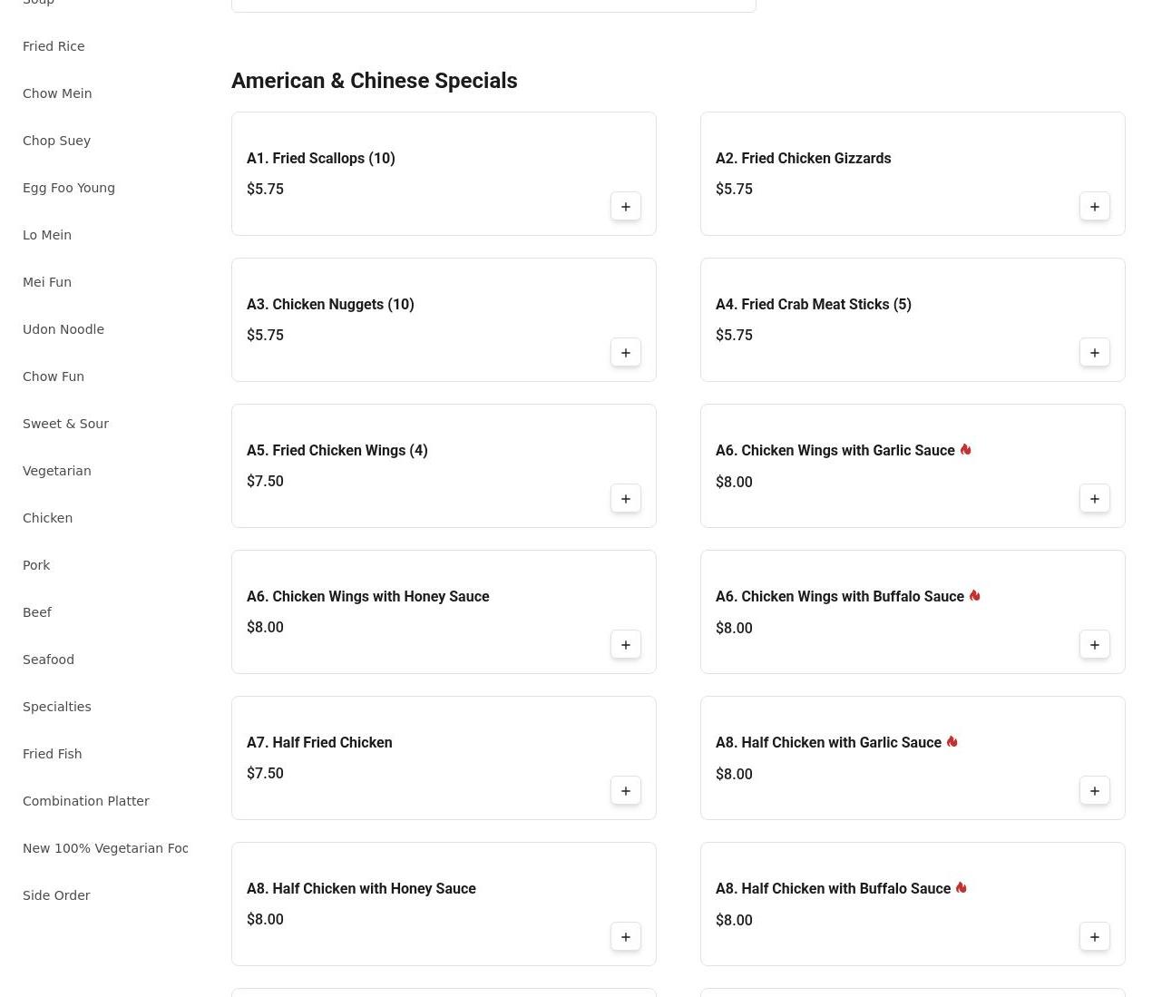Add A7 Half Fried Chicken to order
Screen dimensions: 1152x997
625,791
